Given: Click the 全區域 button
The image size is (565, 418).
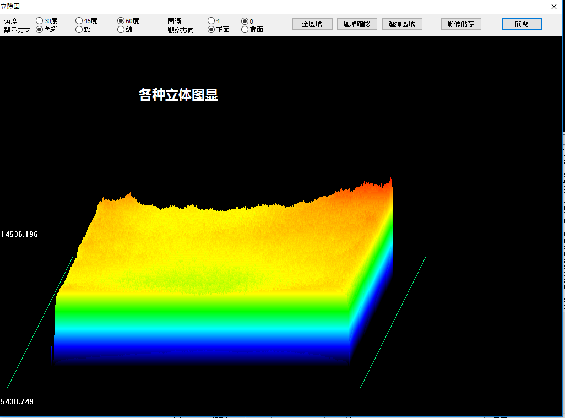Looking at the screenshot, I should pos(312,24).
